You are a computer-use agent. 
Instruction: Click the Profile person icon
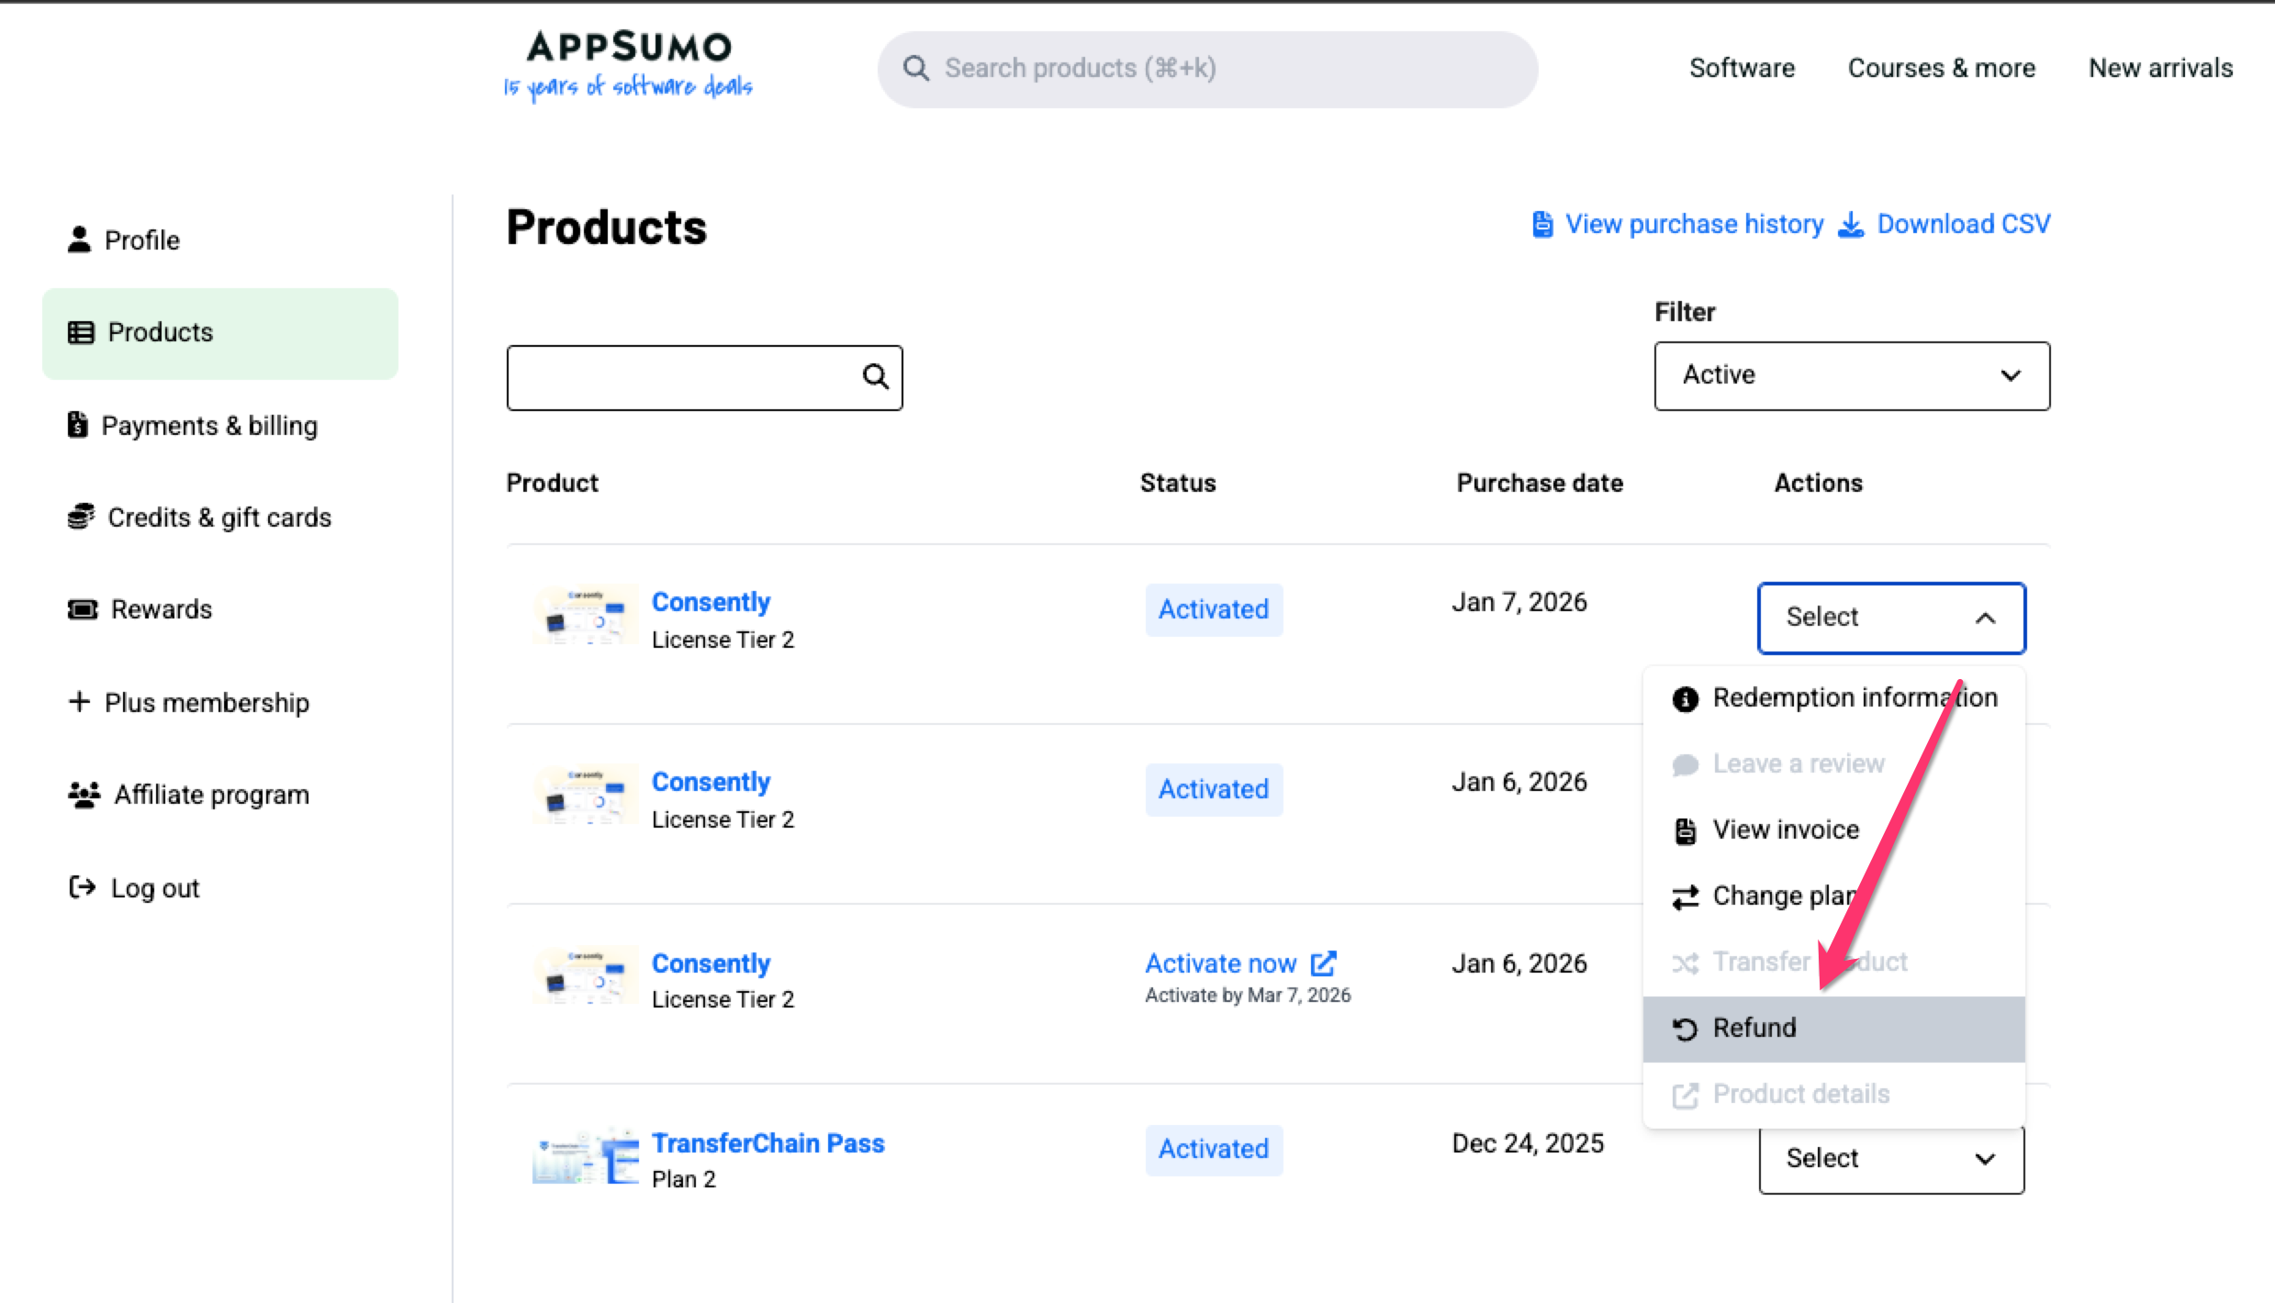click(80, 239)
